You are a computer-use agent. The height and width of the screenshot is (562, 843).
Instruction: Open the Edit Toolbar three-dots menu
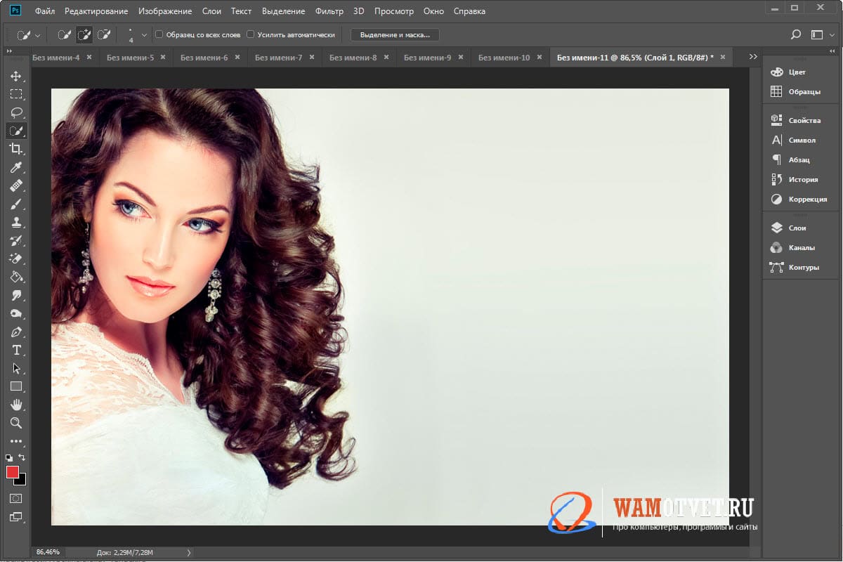pyautogui.click(x=15, y=441)
